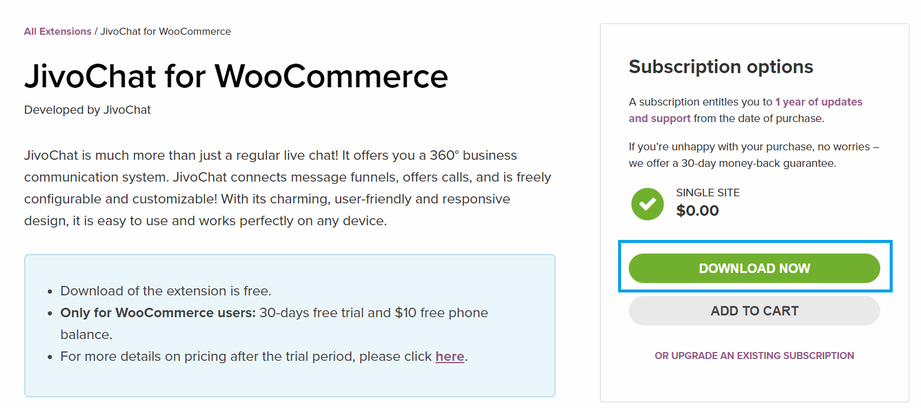Click the $0.00 price text
This screenshot has height=408, width=921.
(x=697, y=210)
